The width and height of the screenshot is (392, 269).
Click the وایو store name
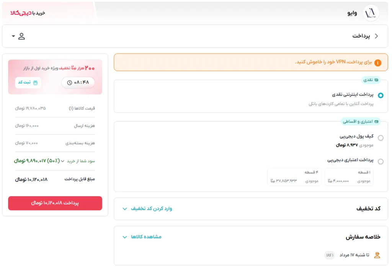tap(352, 13)
